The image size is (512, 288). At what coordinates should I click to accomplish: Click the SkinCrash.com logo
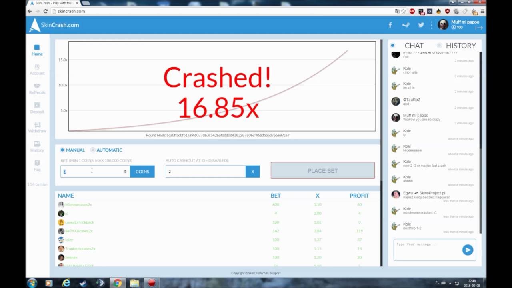point(54,25)
